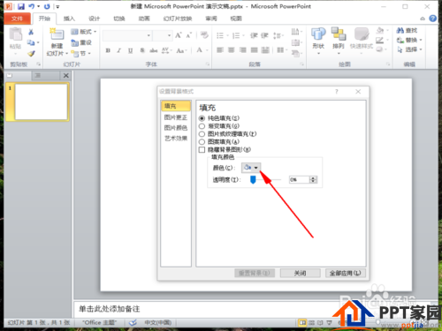
Task: Run spell check from the status bar icon
Action: tap(133, 322)
